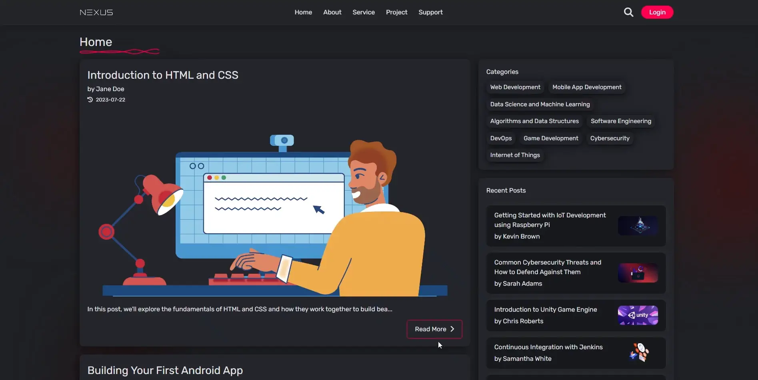The image size is (758, 380).
Task: Open Introduction to HTML and CSS title
Action: (x=163, y=75)
